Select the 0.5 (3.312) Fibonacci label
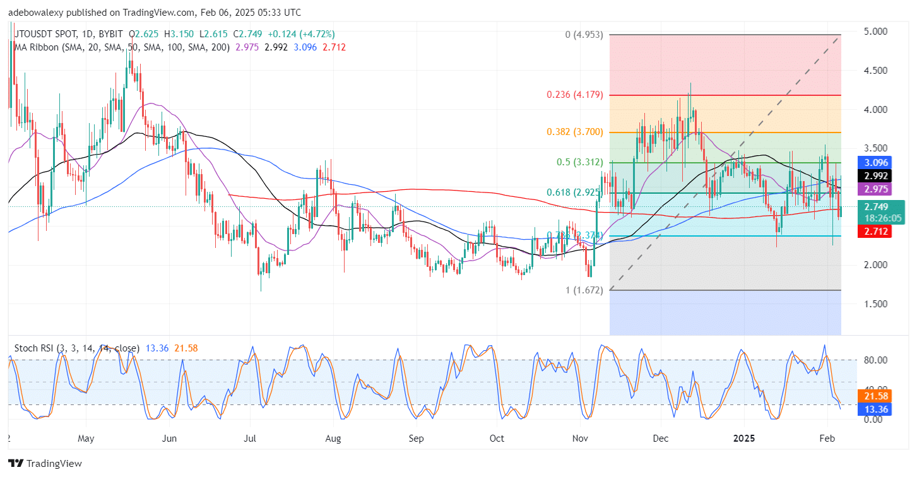Viewport: 917px width, 477px height. pos(581,162)
